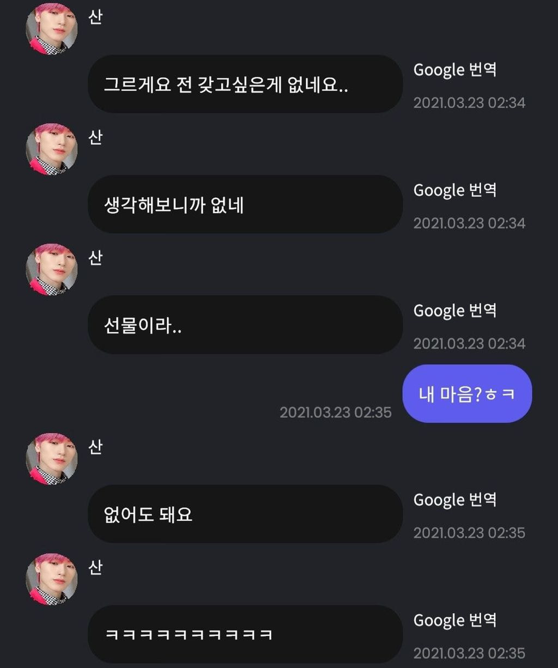558x668 pixels.
Task: Select the '그르게요 전 갖고싶은게 없네요..' message bubble
Action: point(245,84)
